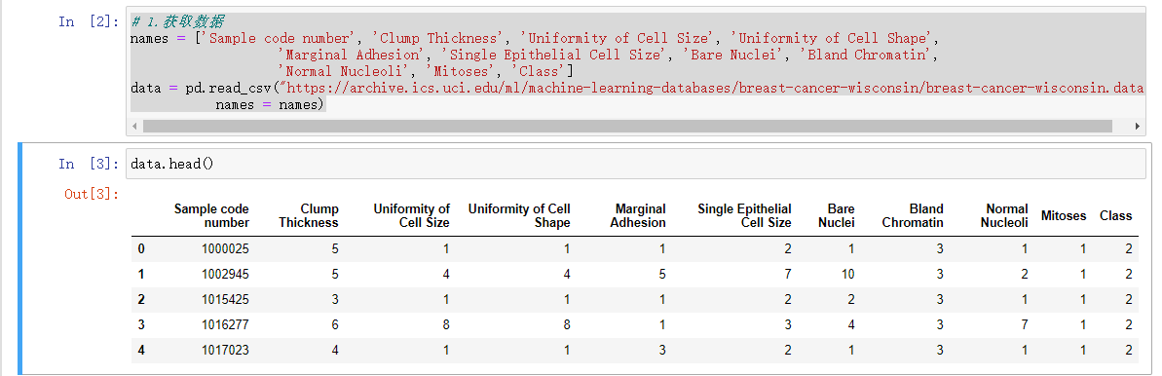This screenshot has width=1162, height=376.
Task: Click the left arrow of the horizontal scrollbar
Action: coord(134,126)
